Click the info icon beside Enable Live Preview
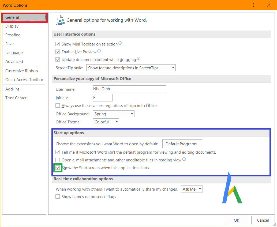Screen dimensions: 277x227 tap(99, 51)
